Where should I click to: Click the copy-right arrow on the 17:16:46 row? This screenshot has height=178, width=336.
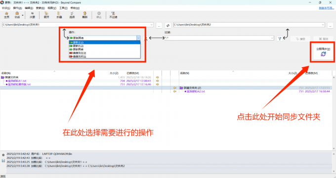click(x=158, y=84)
